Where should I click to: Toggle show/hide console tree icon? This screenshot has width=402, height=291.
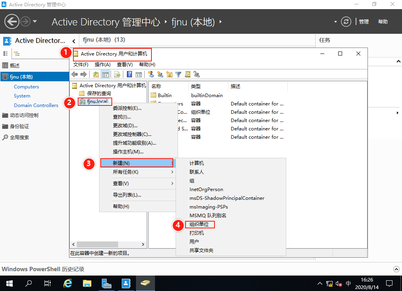(105, 75)
